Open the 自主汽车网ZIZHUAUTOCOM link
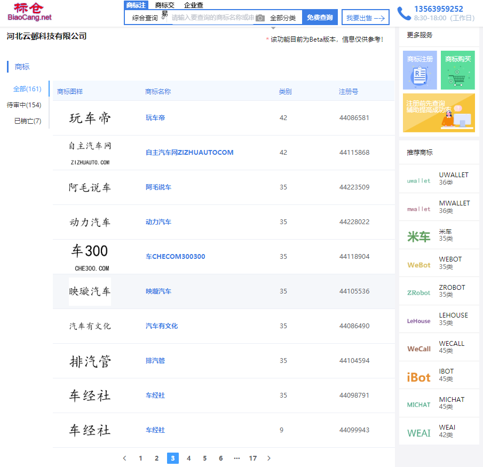Viewport: 483px width, 467px height. (189, 153)
